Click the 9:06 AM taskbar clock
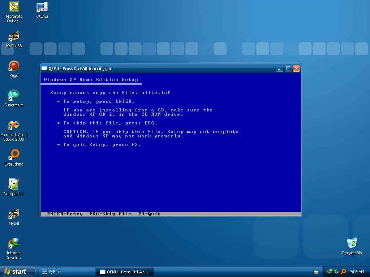Image resolution: width=370 pixels, height=277 pixels. tap(357, 272)
